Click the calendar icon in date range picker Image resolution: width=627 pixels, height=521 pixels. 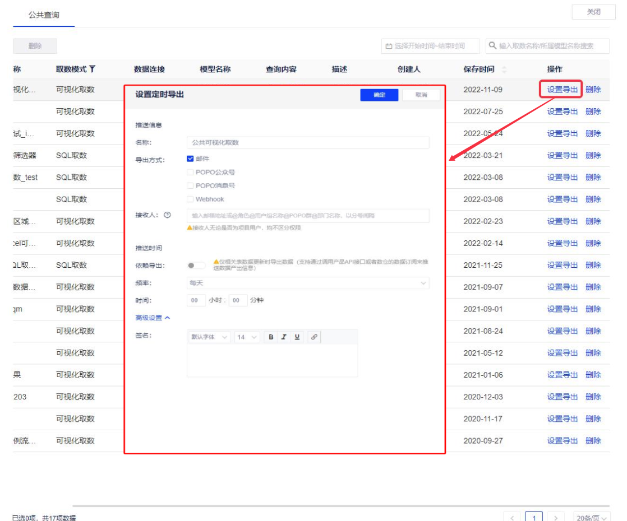389,46
